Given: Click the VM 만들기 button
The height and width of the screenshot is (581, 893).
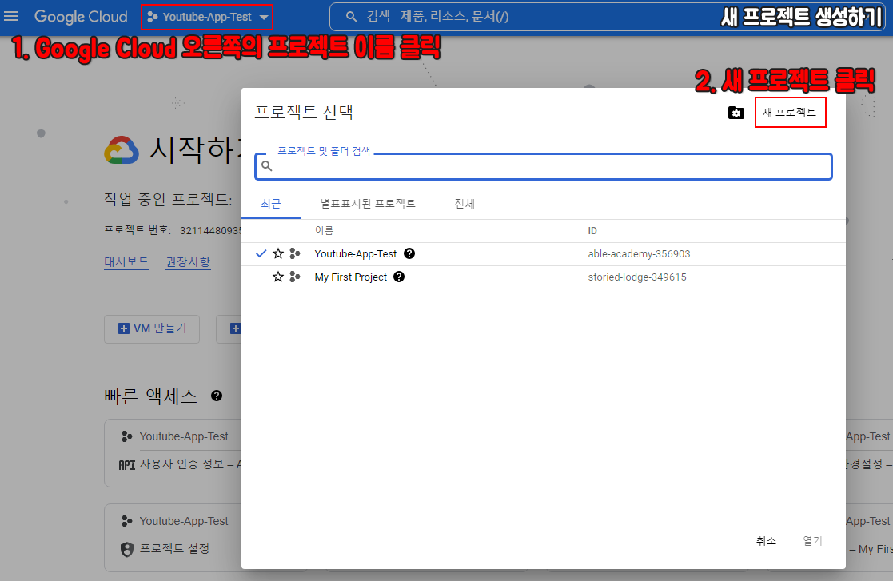Looking at the screenshot, I should coord(152,329).
